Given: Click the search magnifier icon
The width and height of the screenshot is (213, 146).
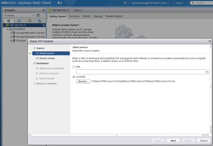Looking at the screenshot, I should (x=193, y=3).
